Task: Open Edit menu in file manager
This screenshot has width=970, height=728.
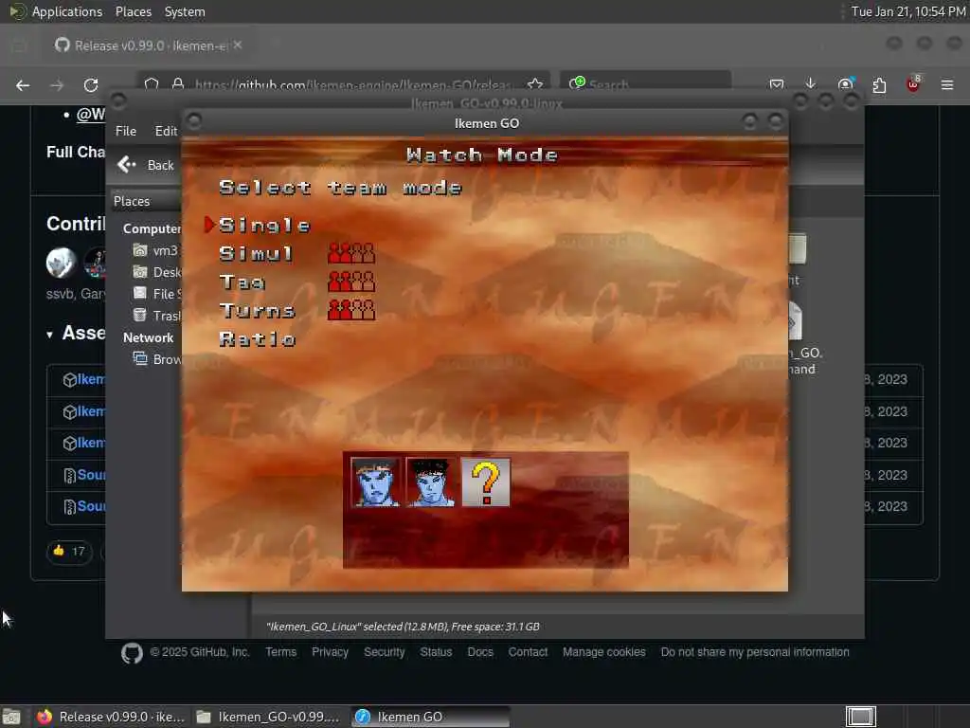Action: click(x=166, y=131)
